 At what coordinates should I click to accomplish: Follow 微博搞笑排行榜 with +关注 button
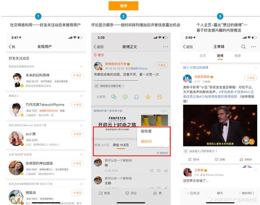click(x=162, y=65)
